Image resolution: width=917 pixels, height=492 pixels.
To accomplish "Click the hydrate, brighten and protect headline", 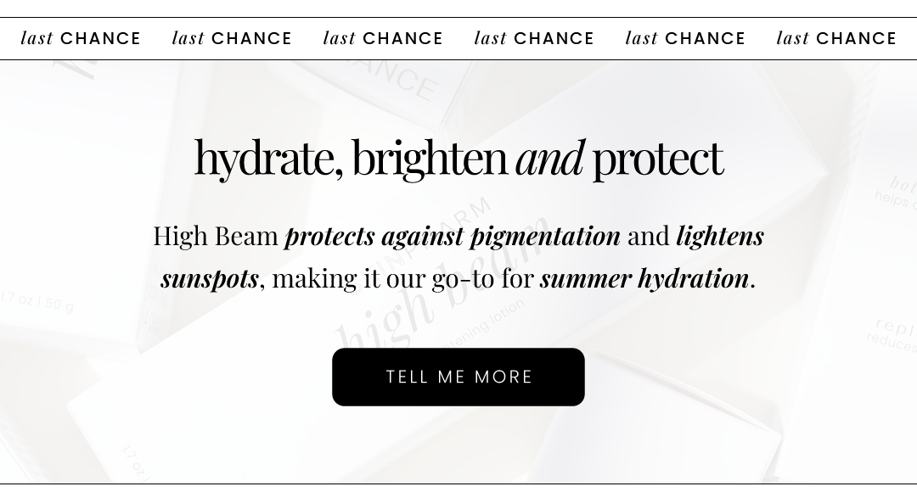I will (458, 158).
